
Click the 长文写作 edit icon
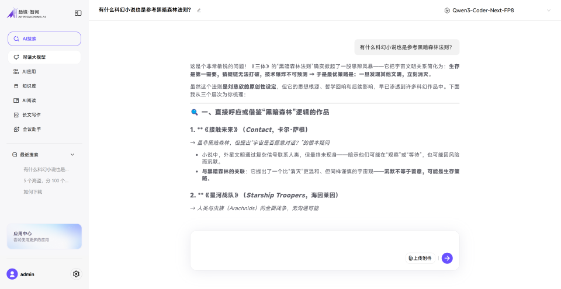[x=16, y=115]
